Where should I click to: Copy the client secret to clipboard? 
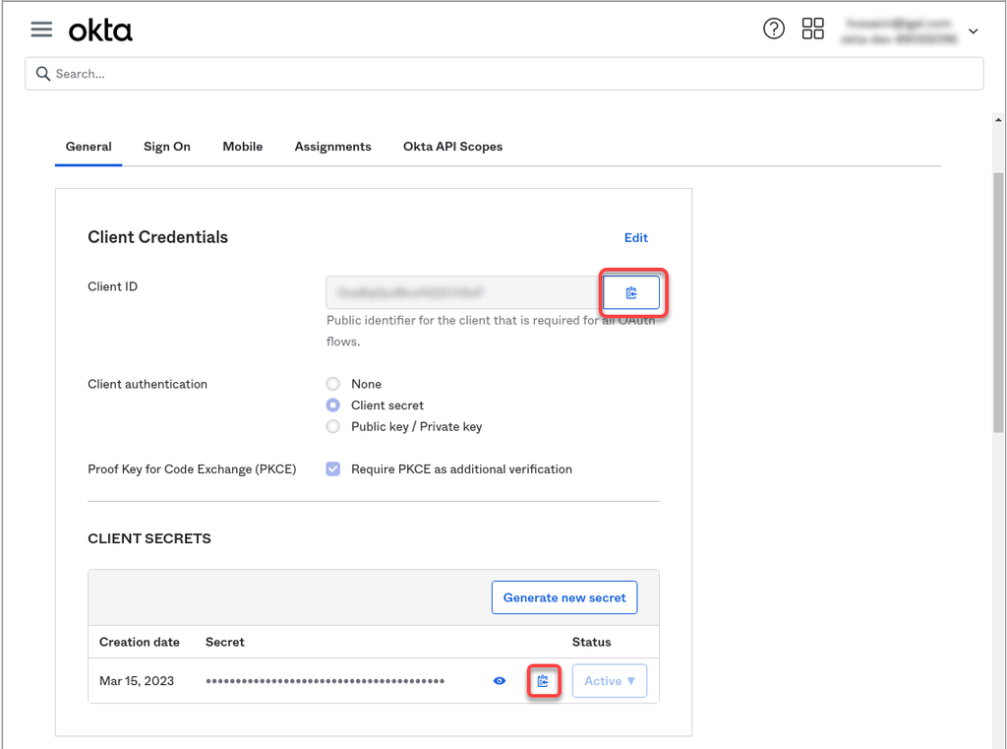(544, 681)
